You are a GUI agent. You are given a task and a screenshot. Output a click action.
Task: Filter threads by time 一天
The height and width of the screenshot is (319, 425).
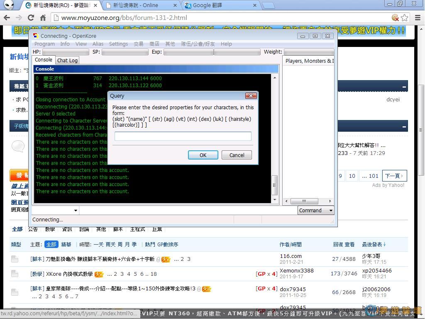(x=98, y=244)
